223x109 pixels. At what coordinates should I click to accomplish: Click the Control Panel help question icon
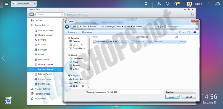[x=192, y=14]
